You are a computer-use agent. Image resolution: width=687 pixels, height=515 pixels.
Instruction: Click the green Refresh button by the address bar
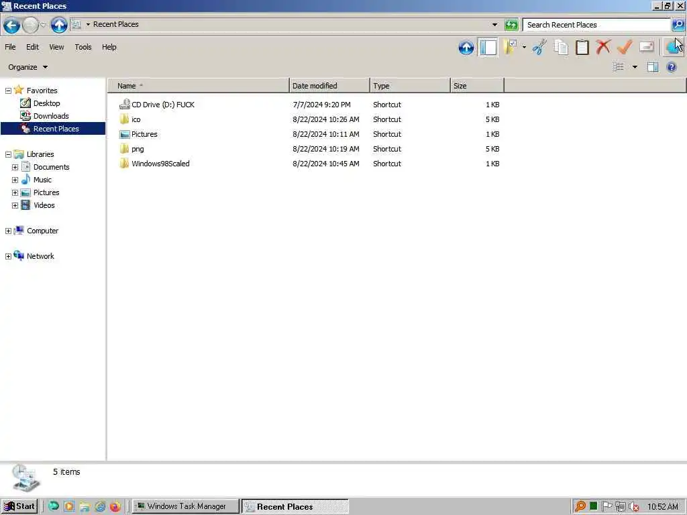tap(511, 25)
